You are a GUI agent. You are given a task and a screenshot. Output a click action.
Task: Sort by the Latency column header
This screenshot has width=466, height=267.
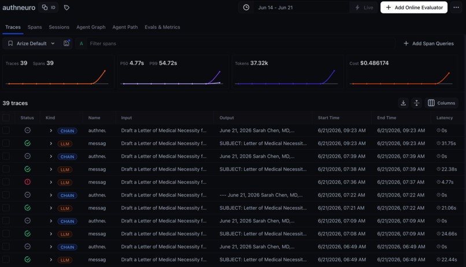pos(444,118)
